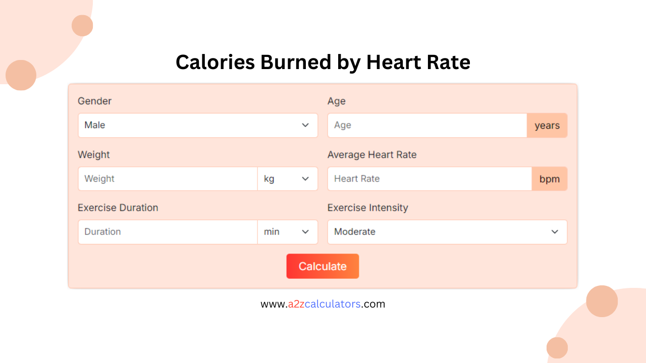Focus the Weight input field
Screen dimensions: 646x363
click(167, 178)
